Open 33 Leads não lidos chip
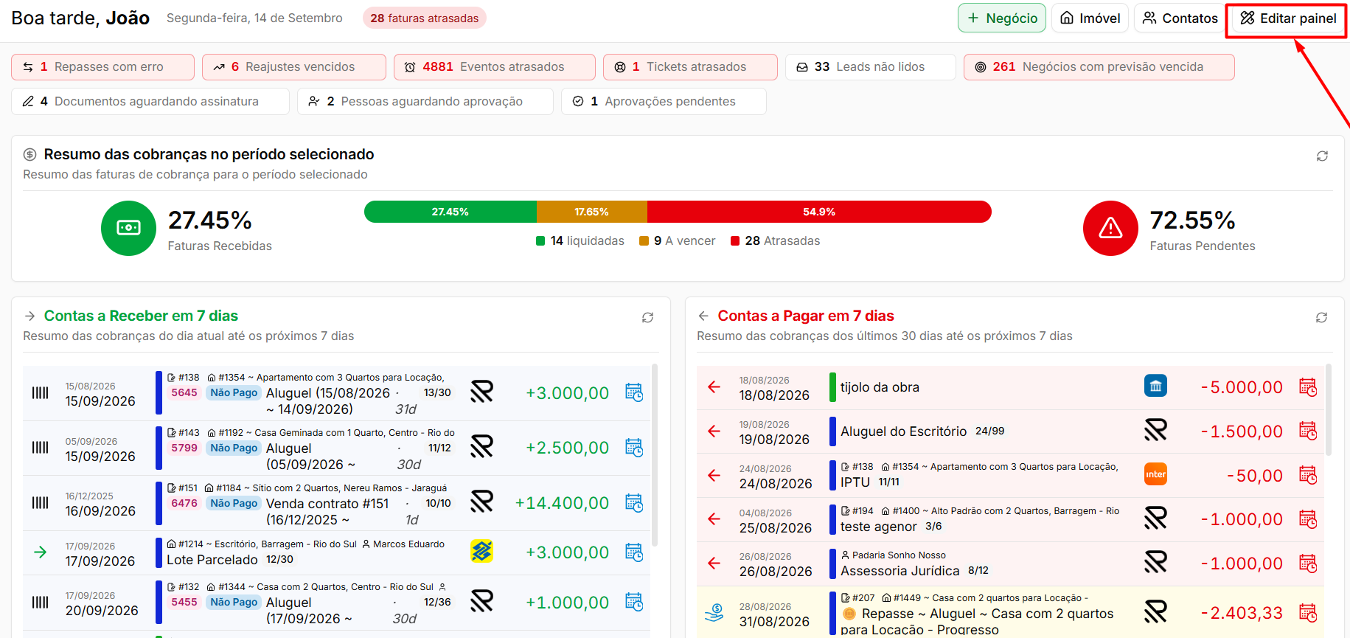 pyautogui.click(x=870, y=67)
